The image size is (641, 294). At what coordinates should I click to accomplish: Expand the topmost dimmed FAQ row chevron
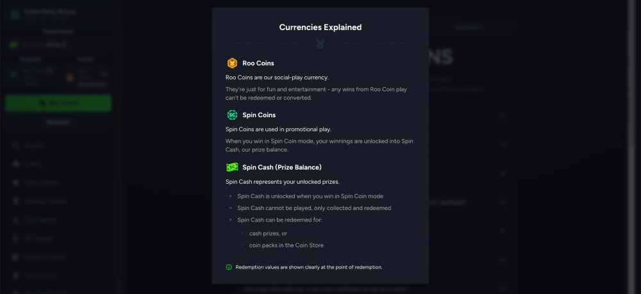click(503, 117)
